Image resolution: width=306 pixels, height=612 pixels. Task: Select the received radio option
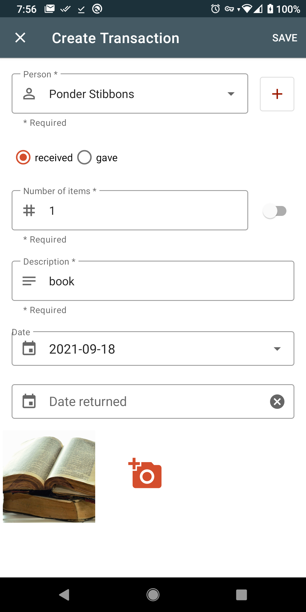pyautogui.click(x=23, y=158)
